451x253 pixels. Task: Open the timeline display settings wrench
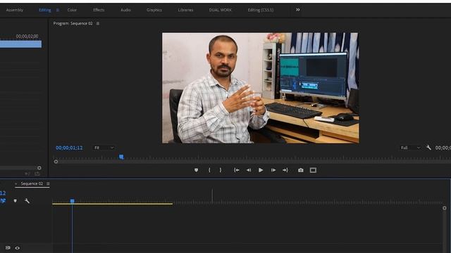pyautogui.click(x=27, y=201)
